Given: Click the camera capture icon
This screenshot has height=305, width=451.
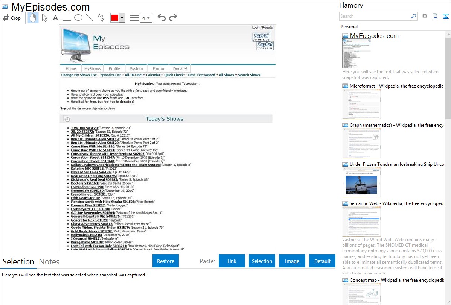Looking at the screenshot, I should tap(425, 16).
